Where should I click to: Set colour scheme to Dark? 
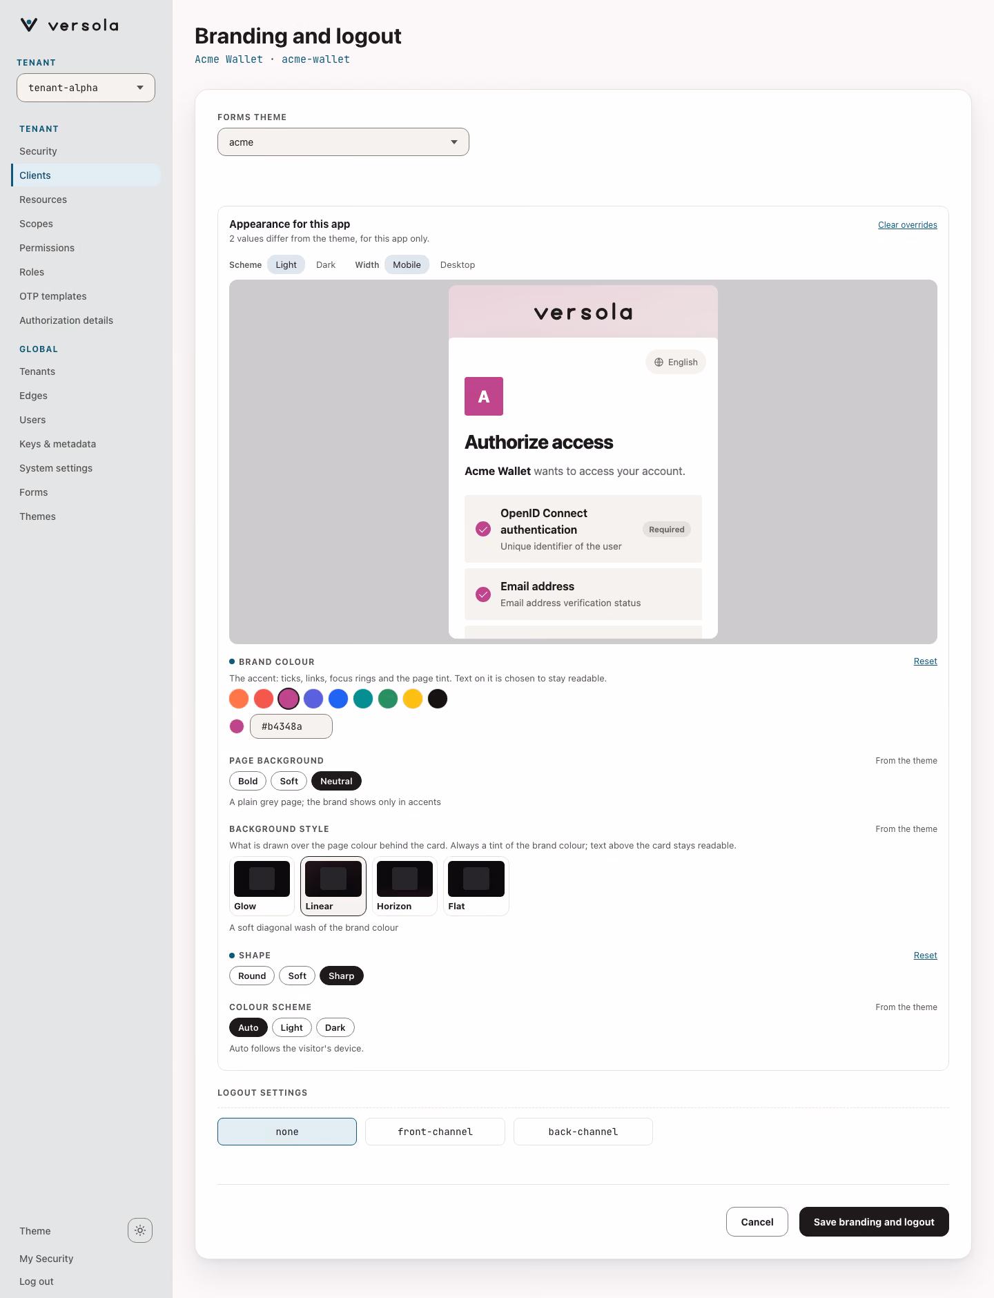335,1028
